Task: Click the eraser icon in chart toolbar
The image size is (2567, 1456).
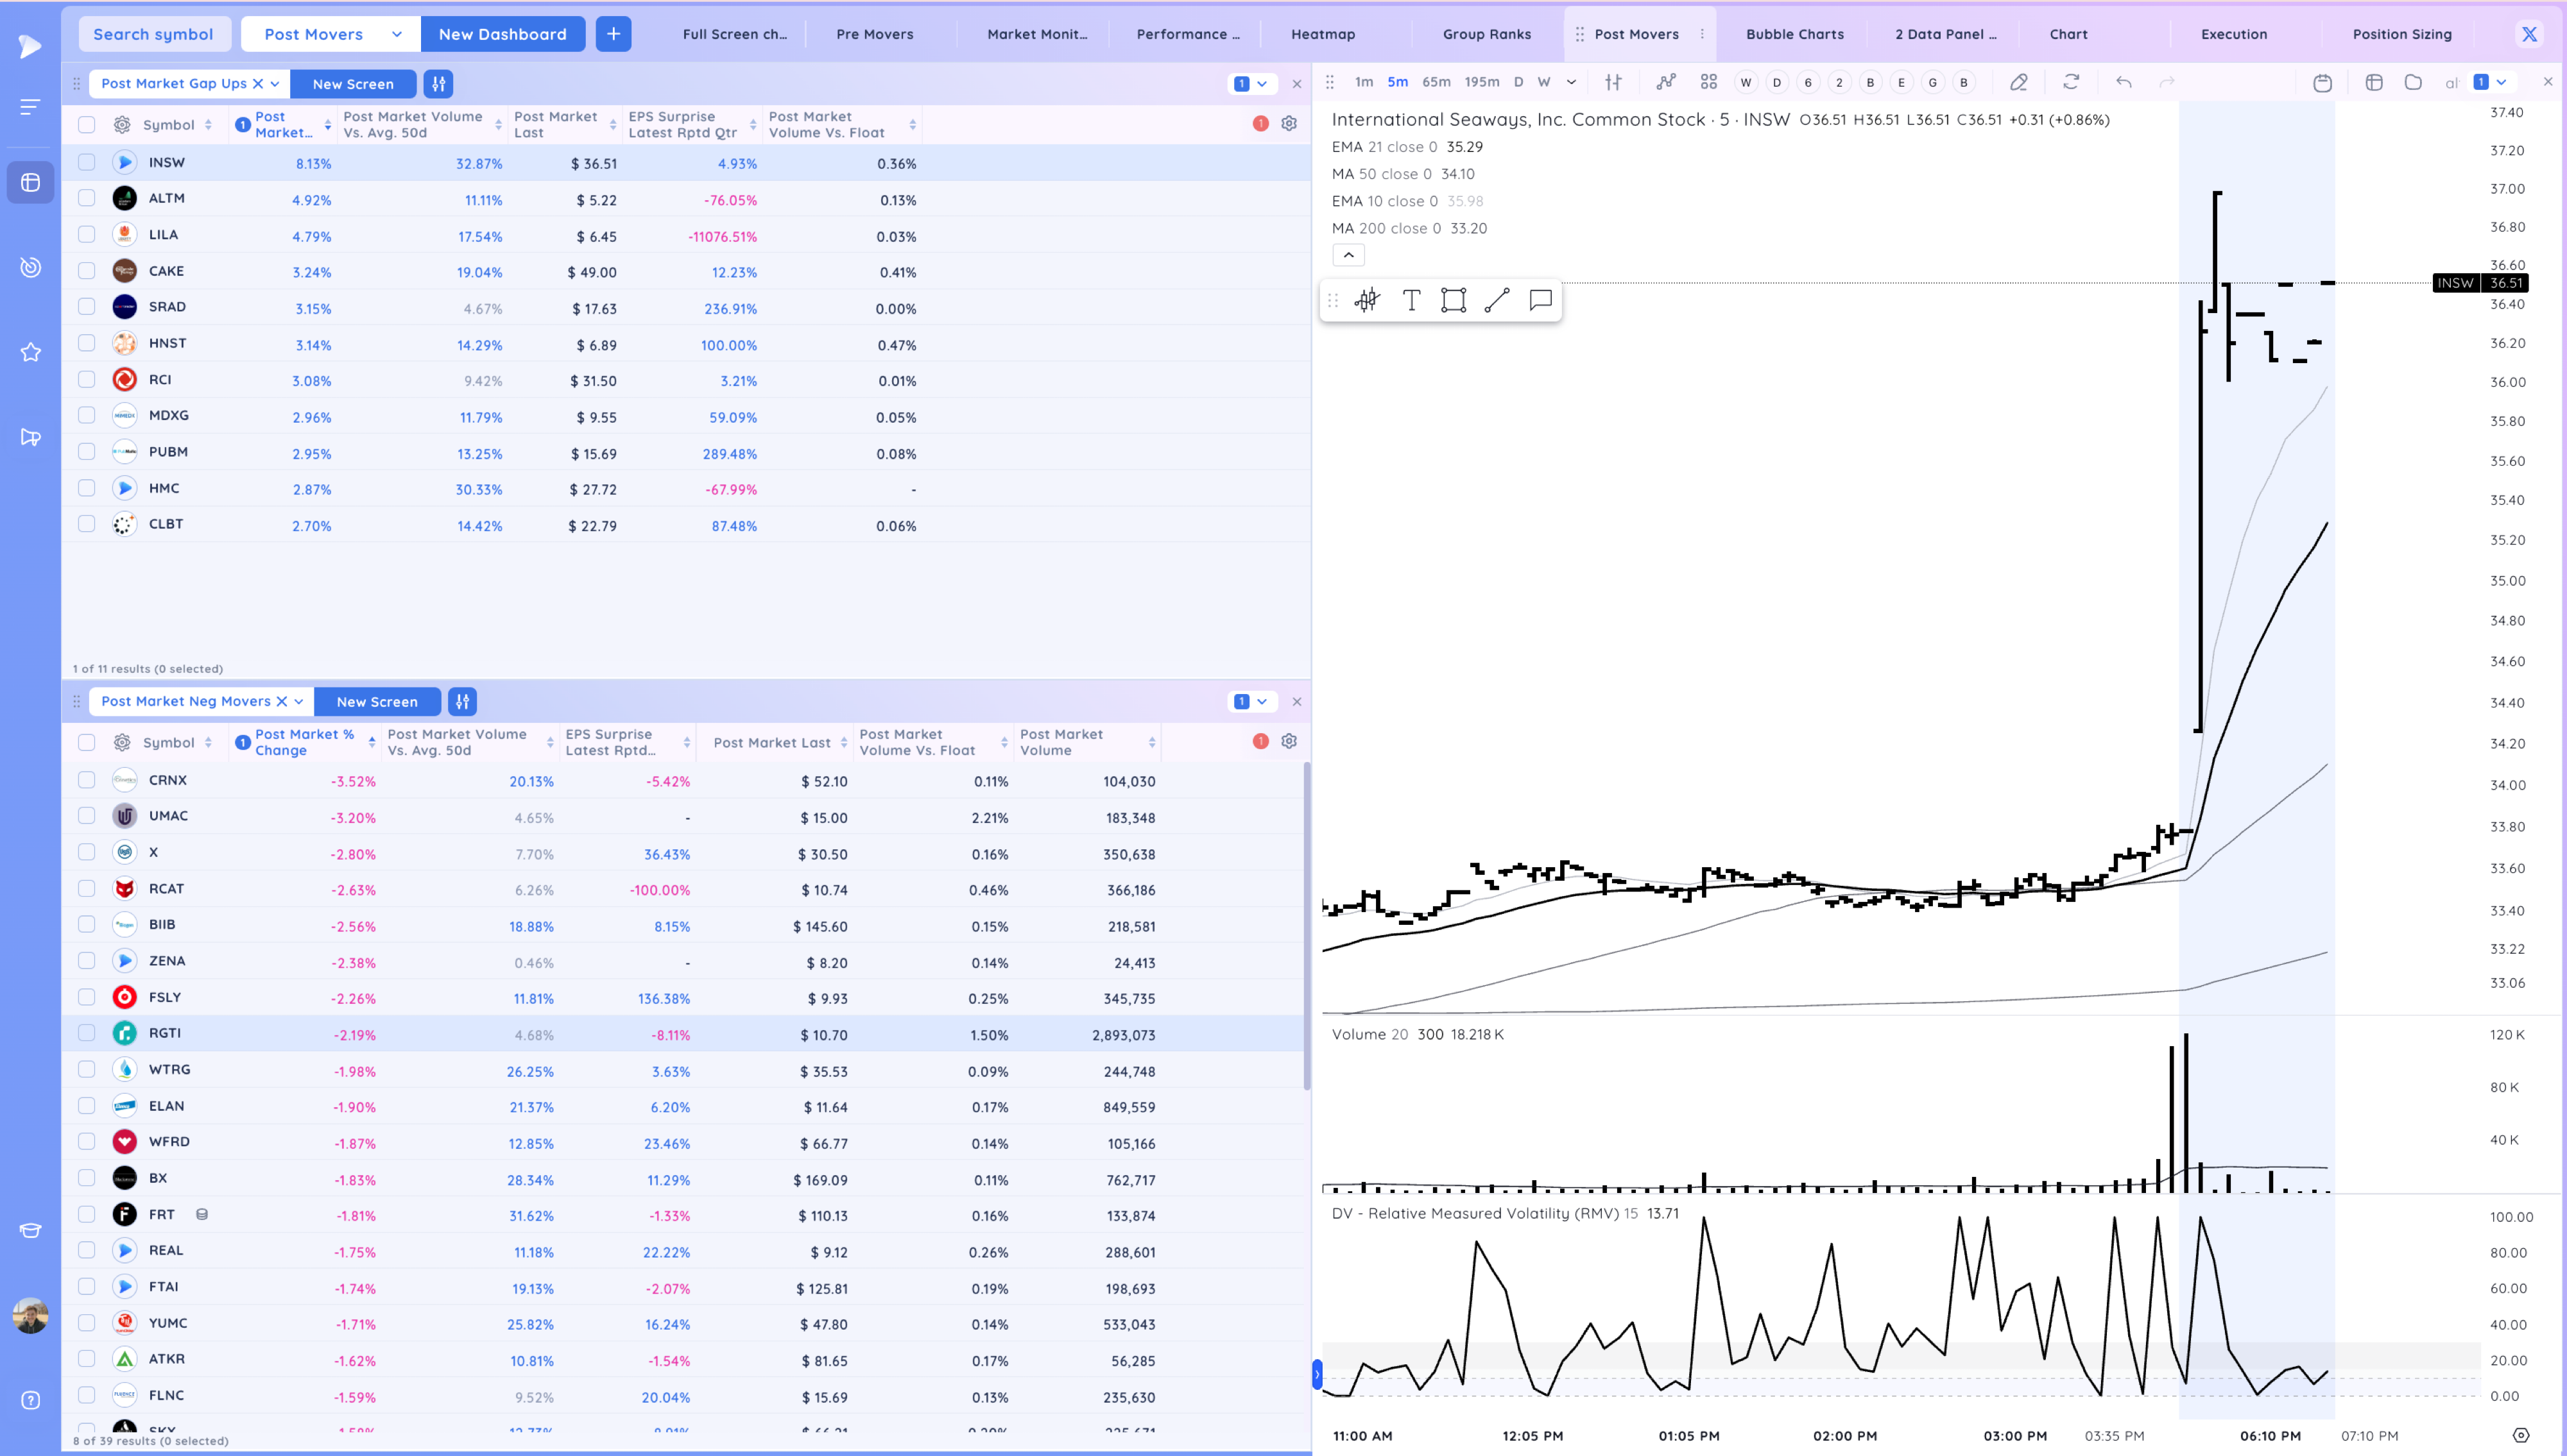Action: pos(2019,82)
